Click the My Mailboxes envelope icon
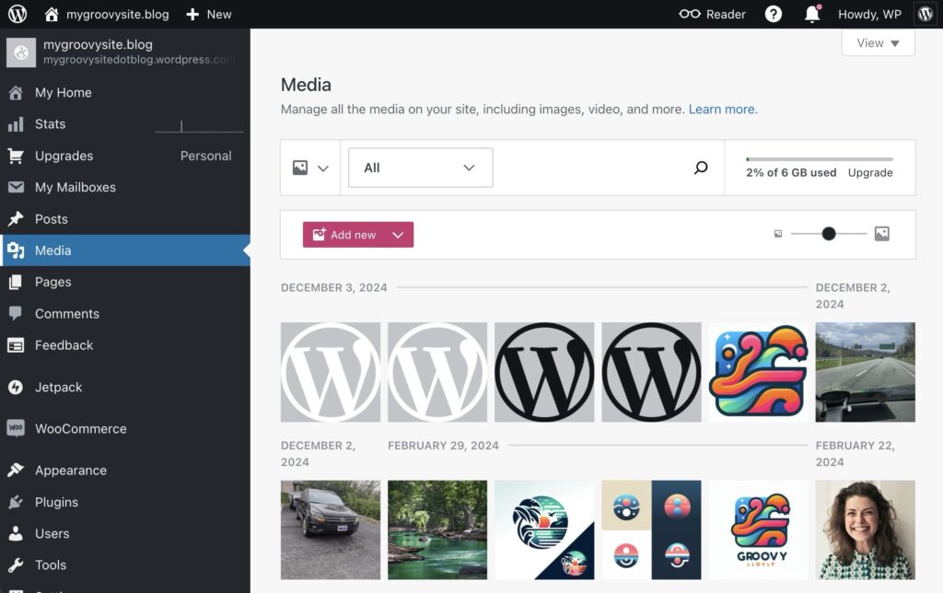The height and width of the screenshot is (593, 943). pyautogui.click(x=16, y=187)
